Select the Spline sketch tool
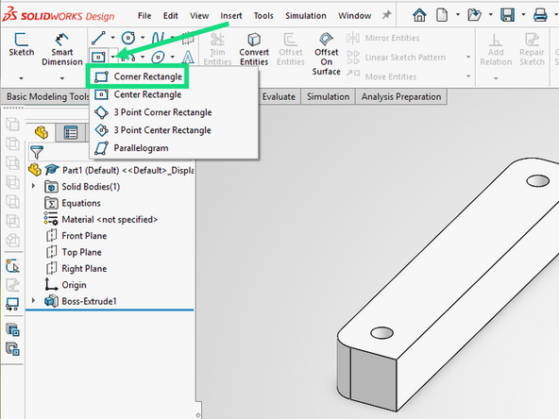 (158, 38)
